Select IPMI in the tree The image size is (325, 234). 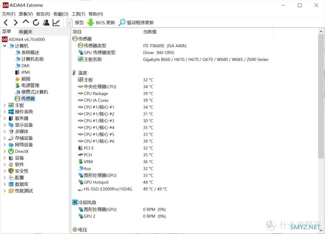click(x=25, y=72)
